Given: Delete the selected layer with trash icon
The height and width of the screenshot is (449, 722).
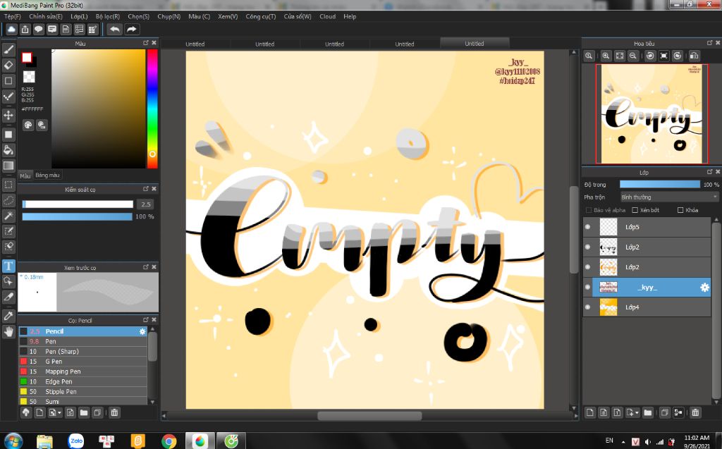Looking at the screenshot, I should pos(695,412).
